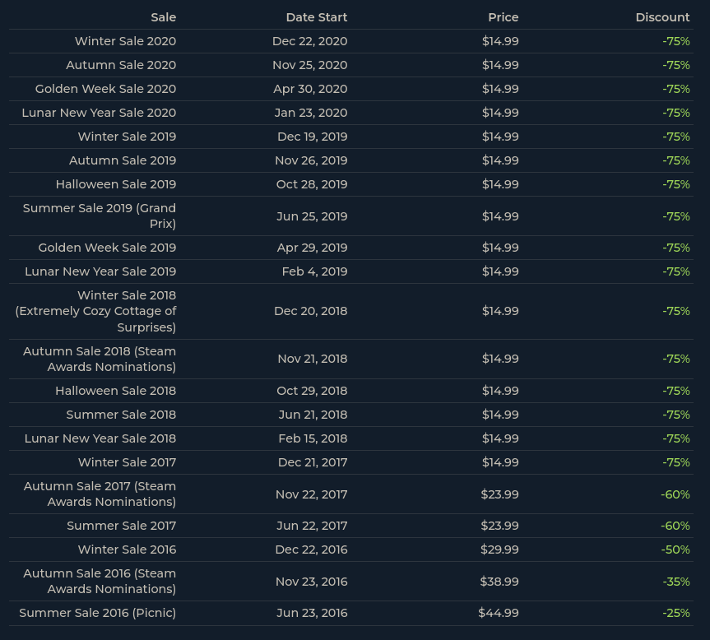Image resolution: width=710 pixels, height=640 pixels.
Task: Click the date Nov 26, 2019
Action: 311,160
